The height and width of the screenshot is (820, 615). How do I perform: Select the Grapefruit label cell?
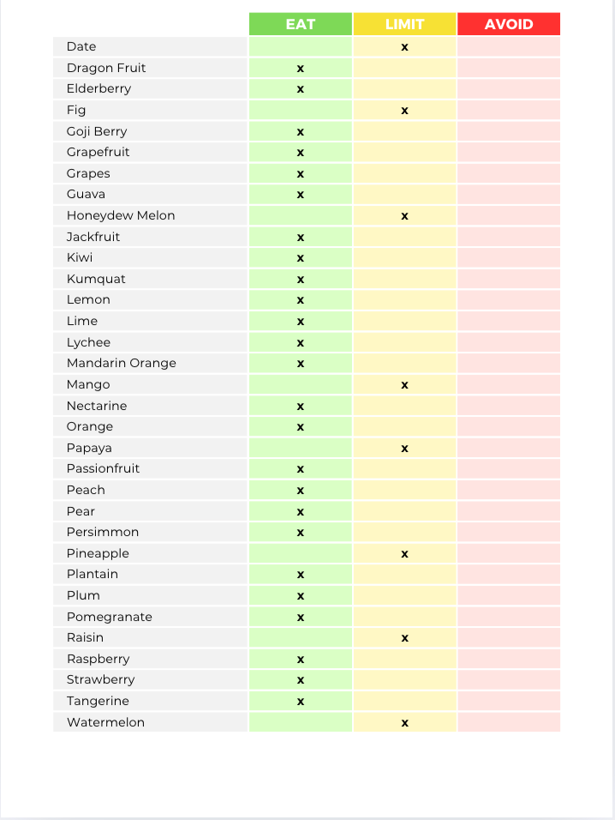(99, 152)
